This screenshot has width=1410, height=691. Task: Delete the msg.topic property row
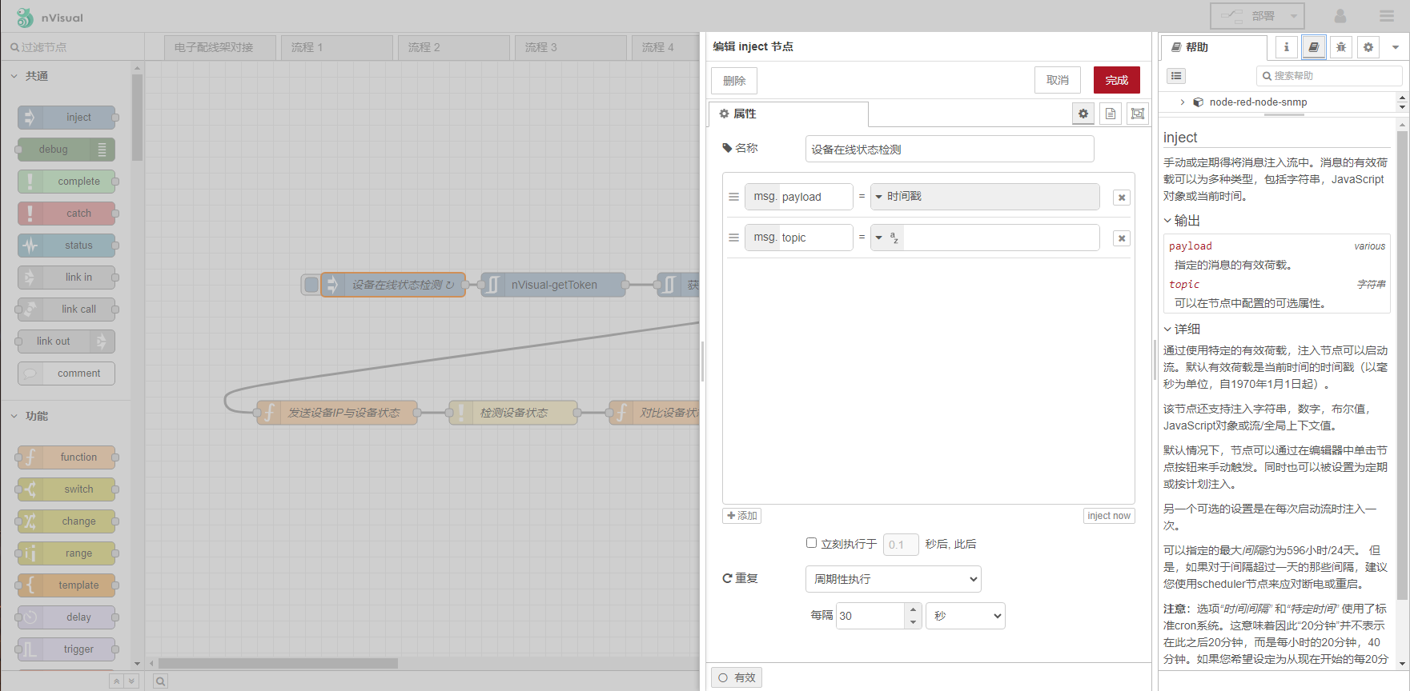tap(1122, 238)
